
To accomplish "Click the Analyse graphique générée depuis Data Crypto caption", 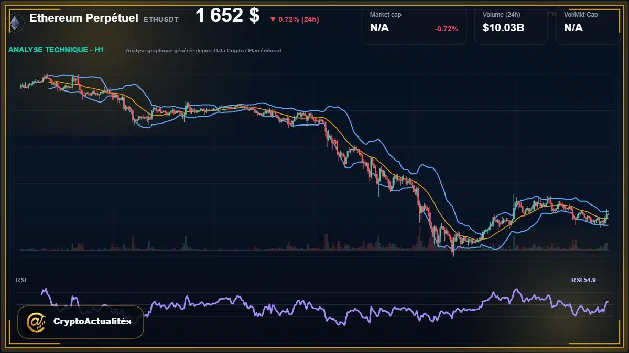I will [x=203, y=51].
